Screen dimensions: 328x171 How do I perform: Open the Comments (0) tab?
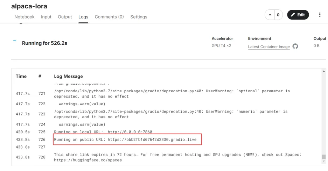[x=109, y=17]
